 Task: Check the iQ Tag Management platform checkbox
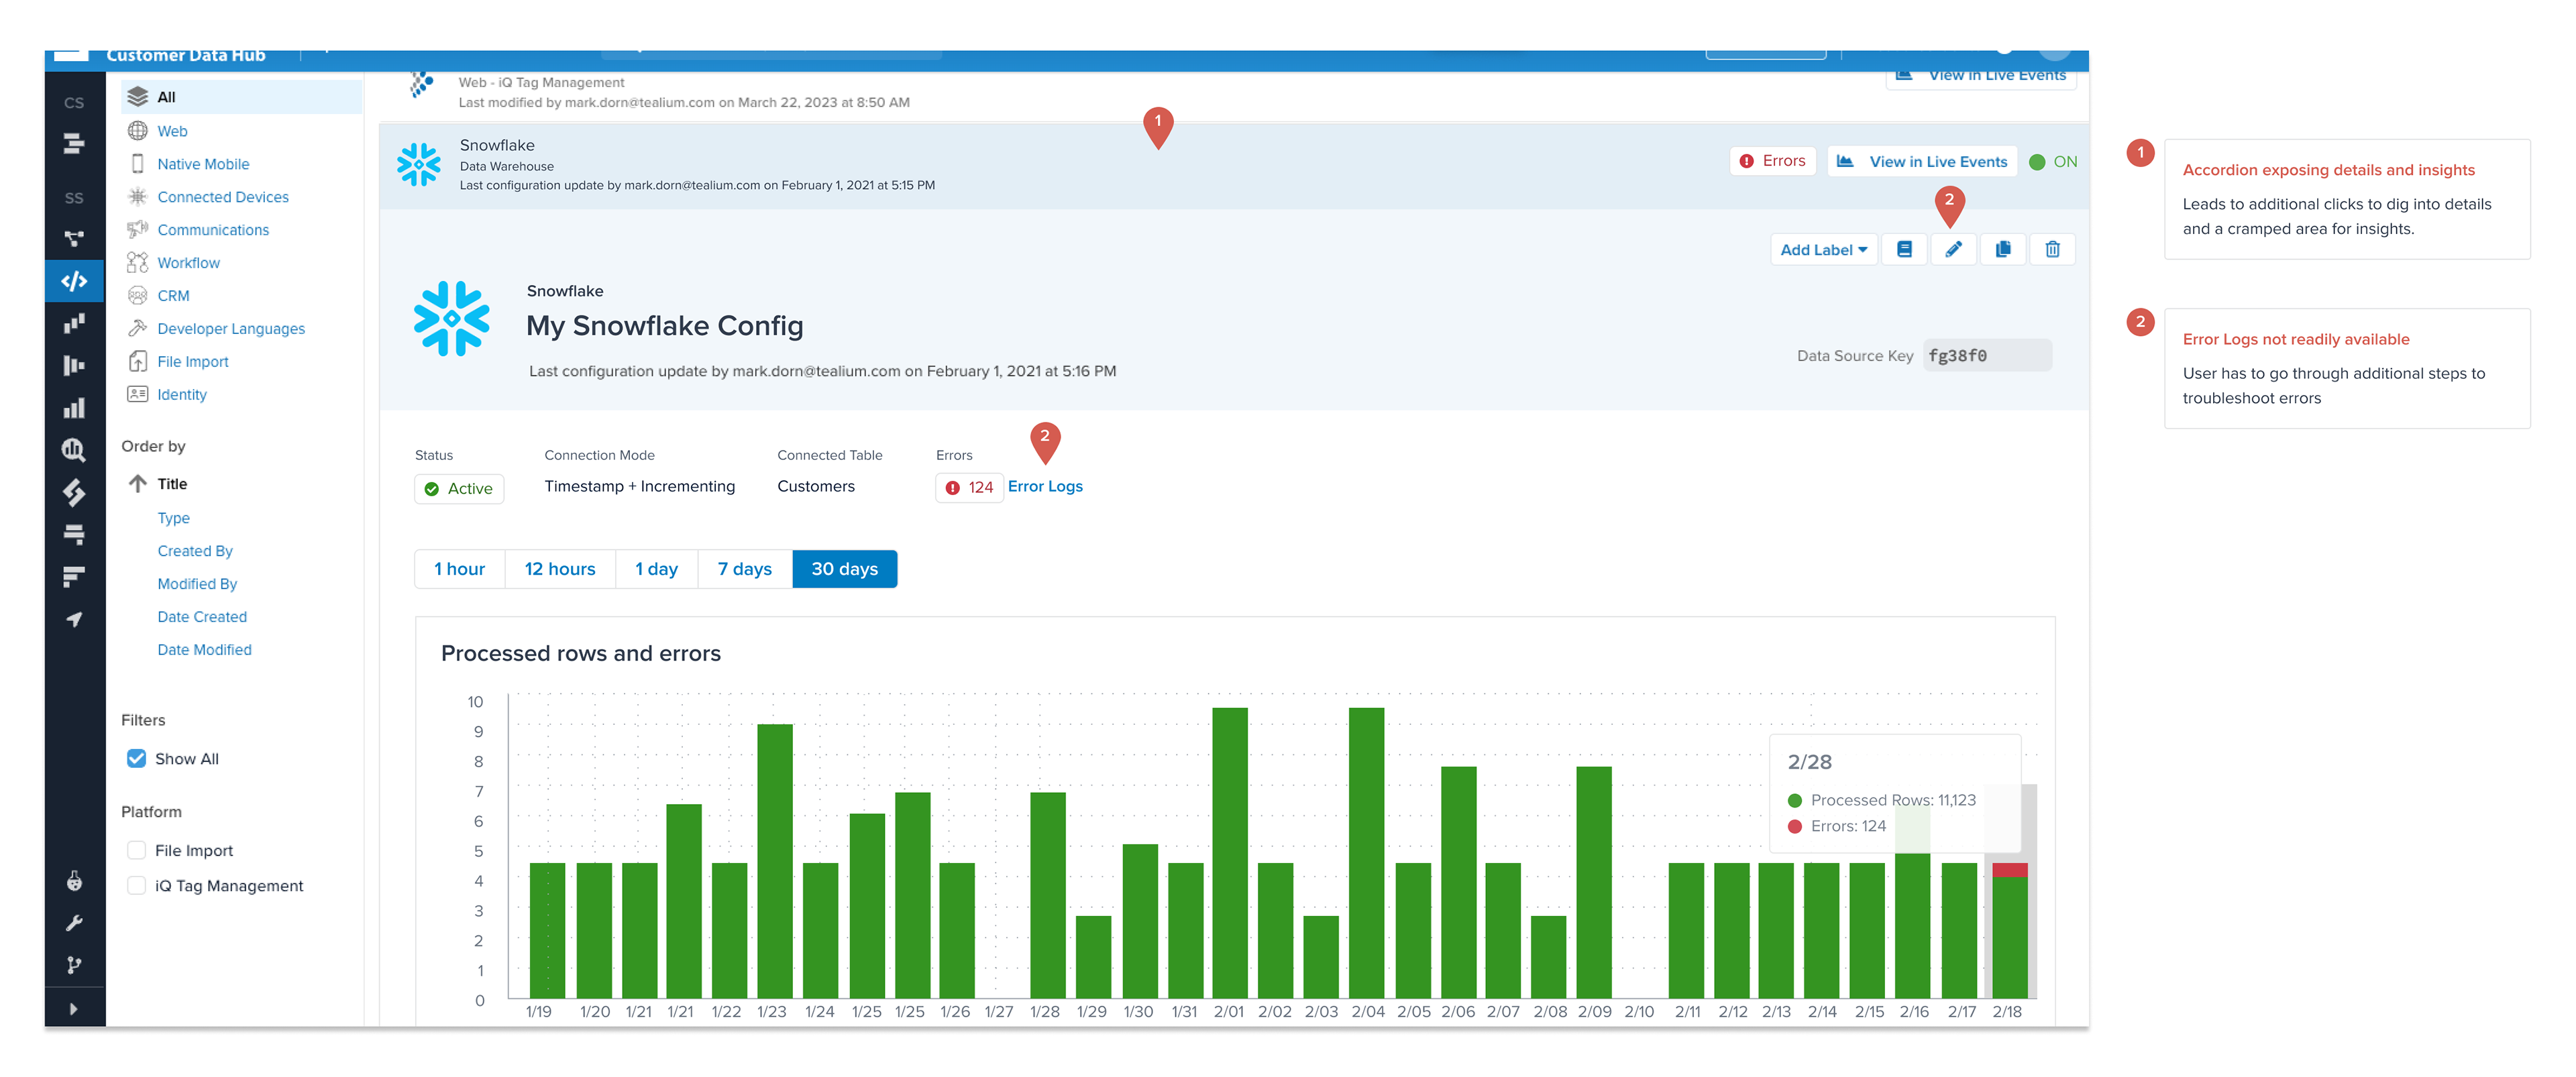click(x=137, y=885)
